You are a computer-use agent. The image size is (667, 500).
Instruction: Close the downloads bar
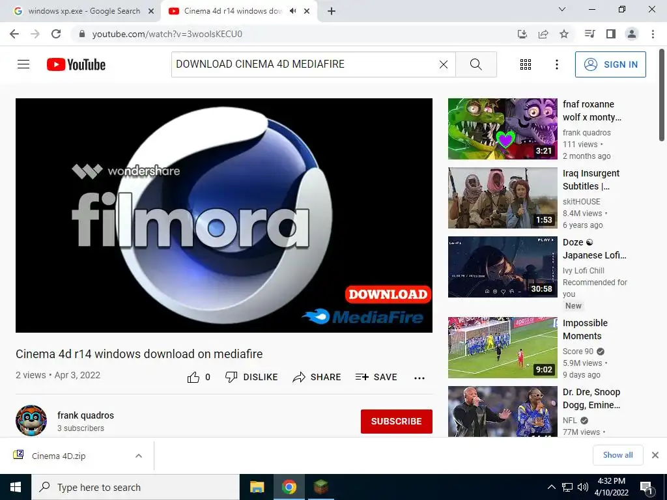(x=655, y=455)
